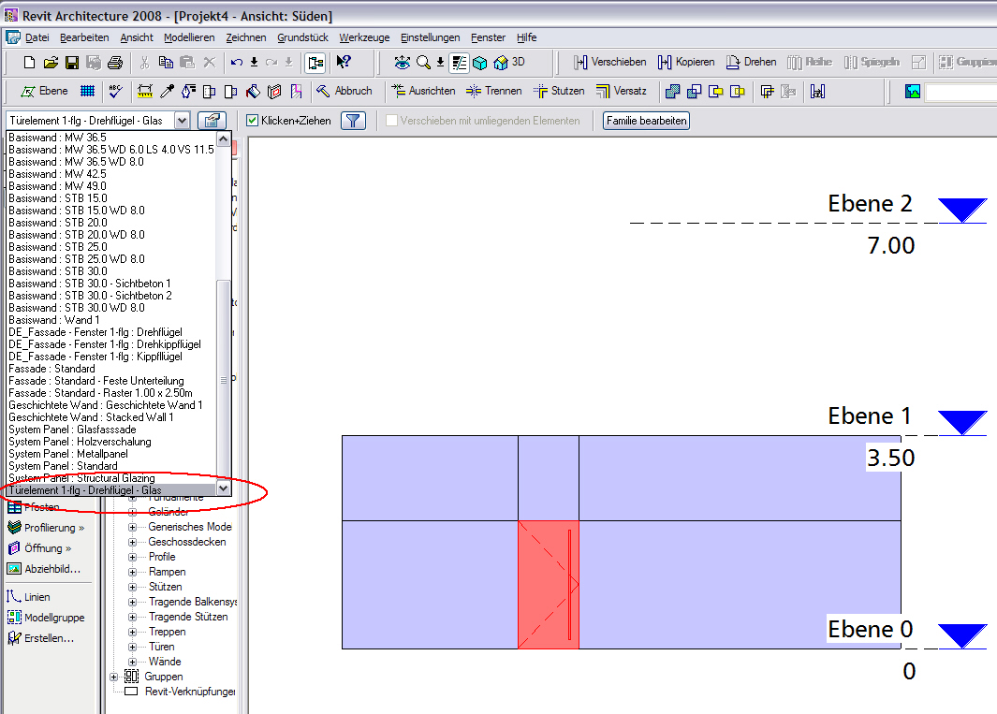
Task: Select the Tape Measure tool
Action: (x=145, y=91)
